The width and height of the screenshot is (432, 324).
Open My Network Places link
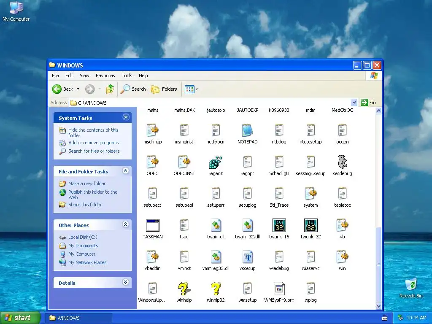pos(87,262)
